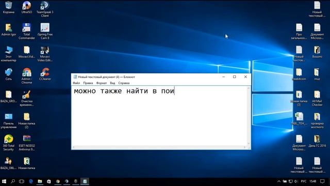Select the ESET NOD32 Antivirus desktop icon

[27, 143]
